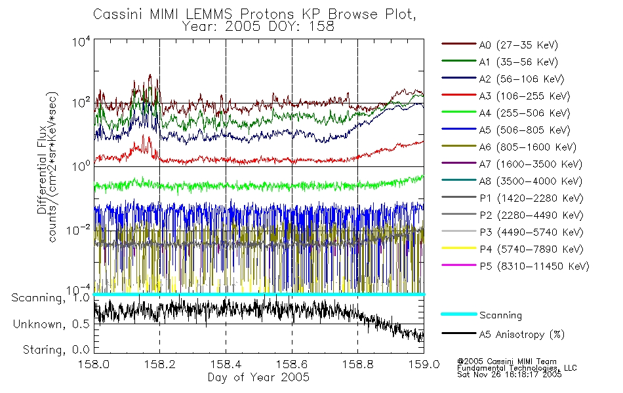
Task: Click the A1 (35-56 KeV) legend label
Action: (519, 62)
